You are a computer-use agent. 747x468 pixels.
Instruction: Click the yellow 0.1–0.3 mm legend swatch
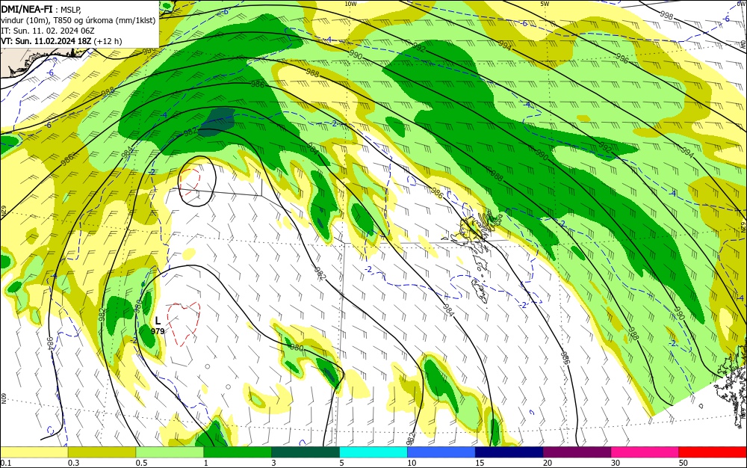click(x=34, y=452)
